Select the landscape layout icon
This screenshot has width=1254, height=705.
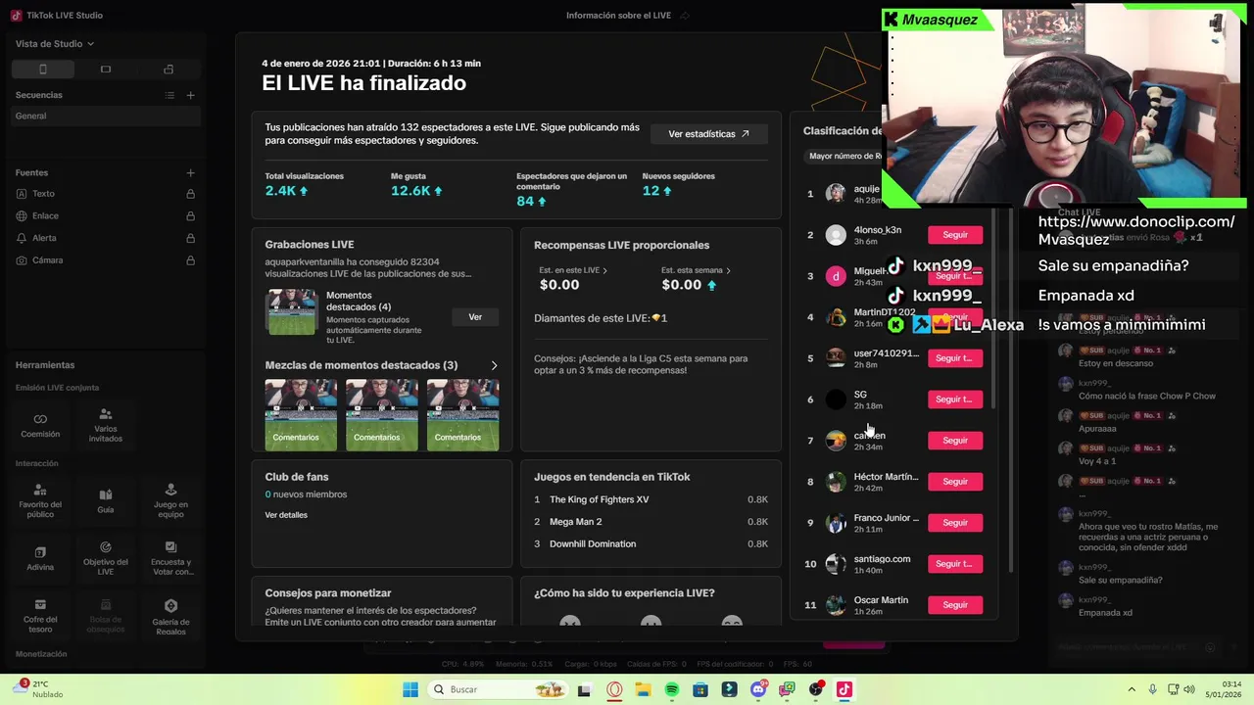(x=106, y=70)
